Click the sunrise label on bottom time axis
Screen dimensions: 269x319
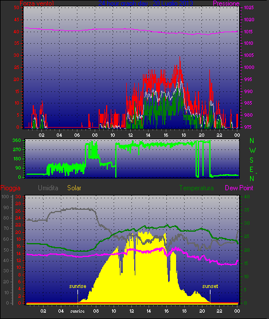point(77,311)
